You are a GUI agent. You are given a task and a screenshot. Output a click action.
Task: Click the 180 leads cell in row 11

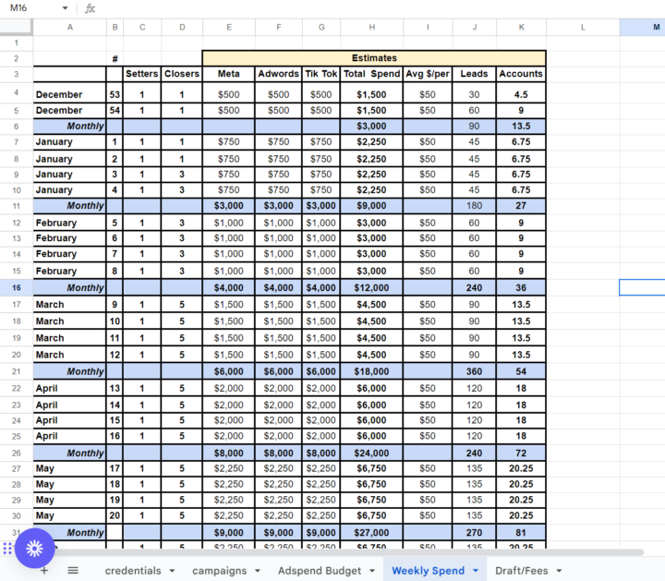(474, 206)
